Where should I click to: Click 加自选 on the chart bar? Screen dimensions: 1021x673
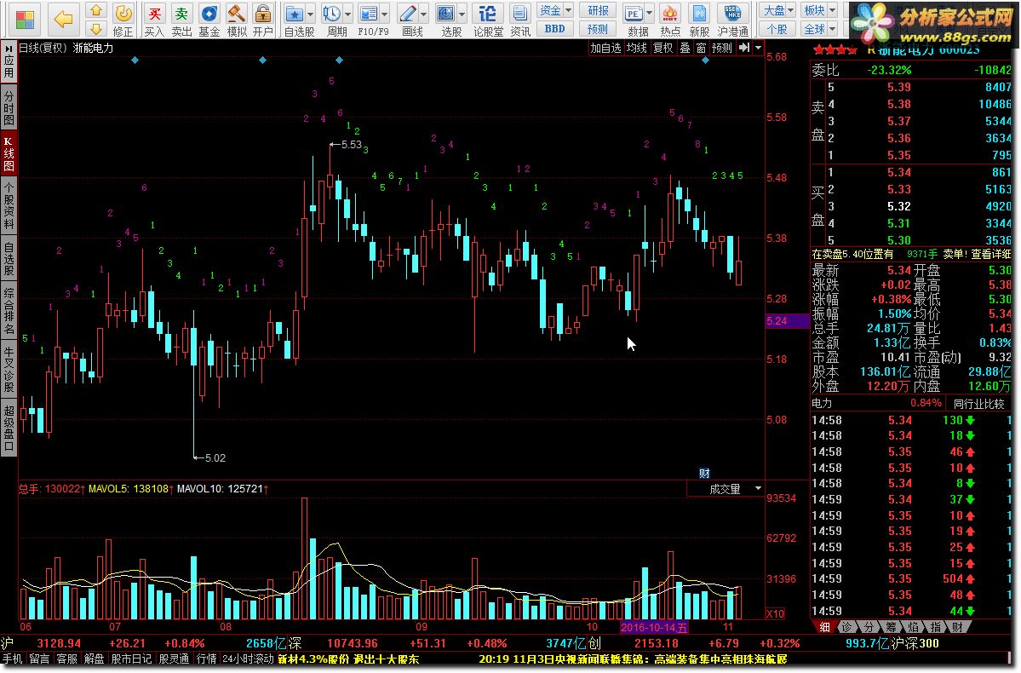coord(605,48)
